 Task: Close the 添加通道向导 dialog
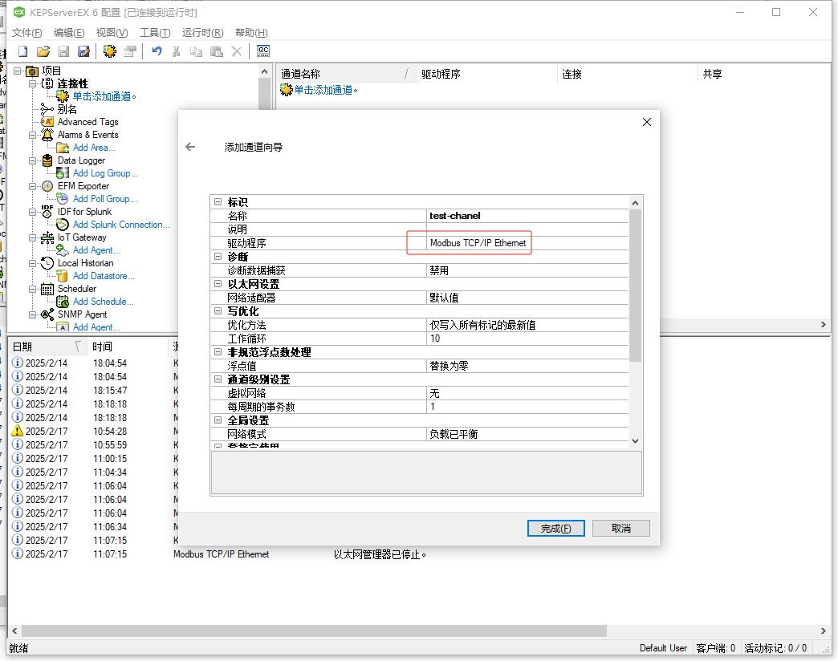647,122
